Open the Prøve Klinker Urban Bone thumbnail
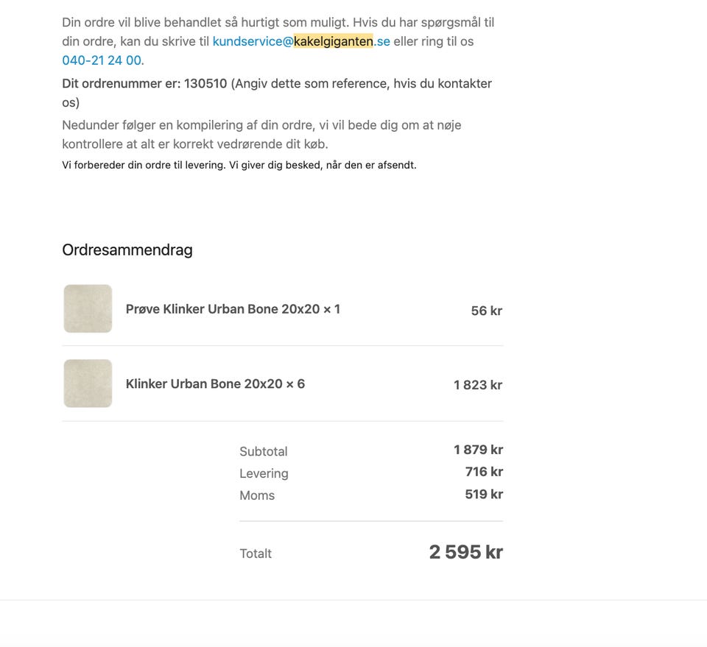 [88, 309]
